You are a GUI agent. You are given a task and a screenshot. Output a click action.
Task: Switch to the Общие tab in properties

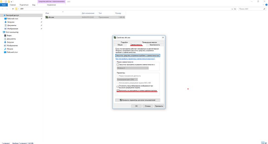pos(120,44)
